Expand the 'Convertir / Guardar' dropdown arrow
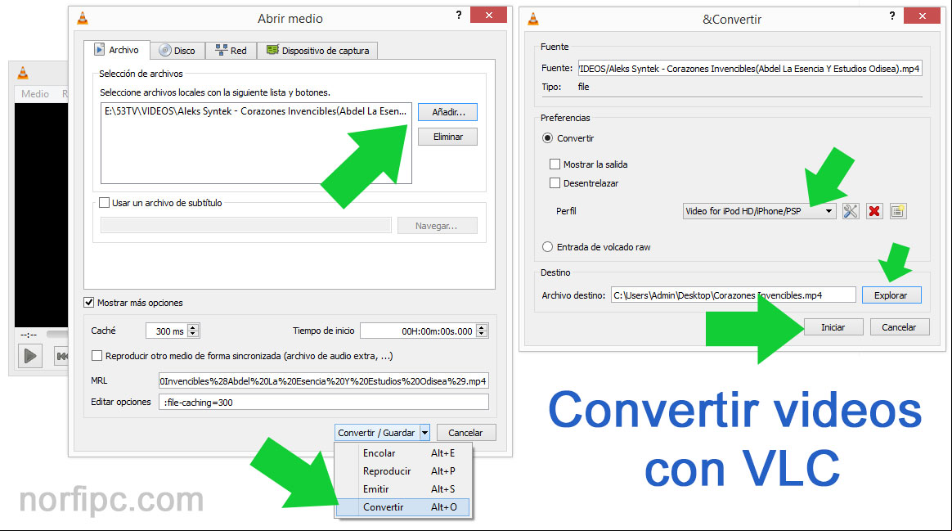Screen dimensions: 952x531 [x=424, y=433]
